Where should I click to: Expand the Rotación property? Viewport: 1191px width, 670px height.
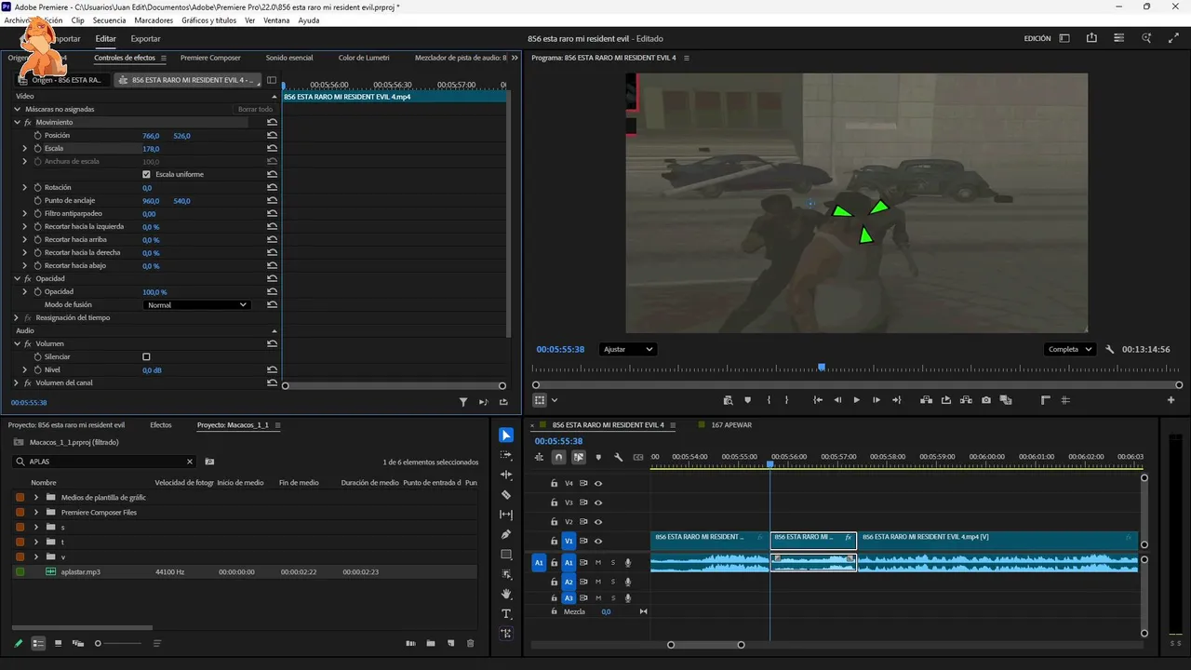(25, 188)
